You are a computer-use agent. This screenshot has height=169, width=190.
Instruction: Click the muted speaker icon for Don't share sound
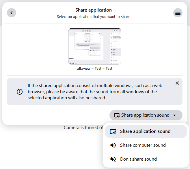pos(113,159)
